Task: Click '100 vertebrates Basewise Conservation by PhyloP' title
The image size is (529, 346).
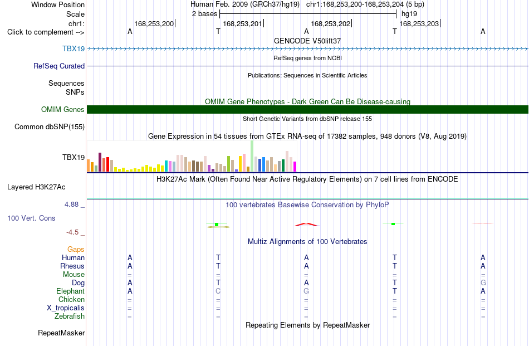Action: coord(307,205)
